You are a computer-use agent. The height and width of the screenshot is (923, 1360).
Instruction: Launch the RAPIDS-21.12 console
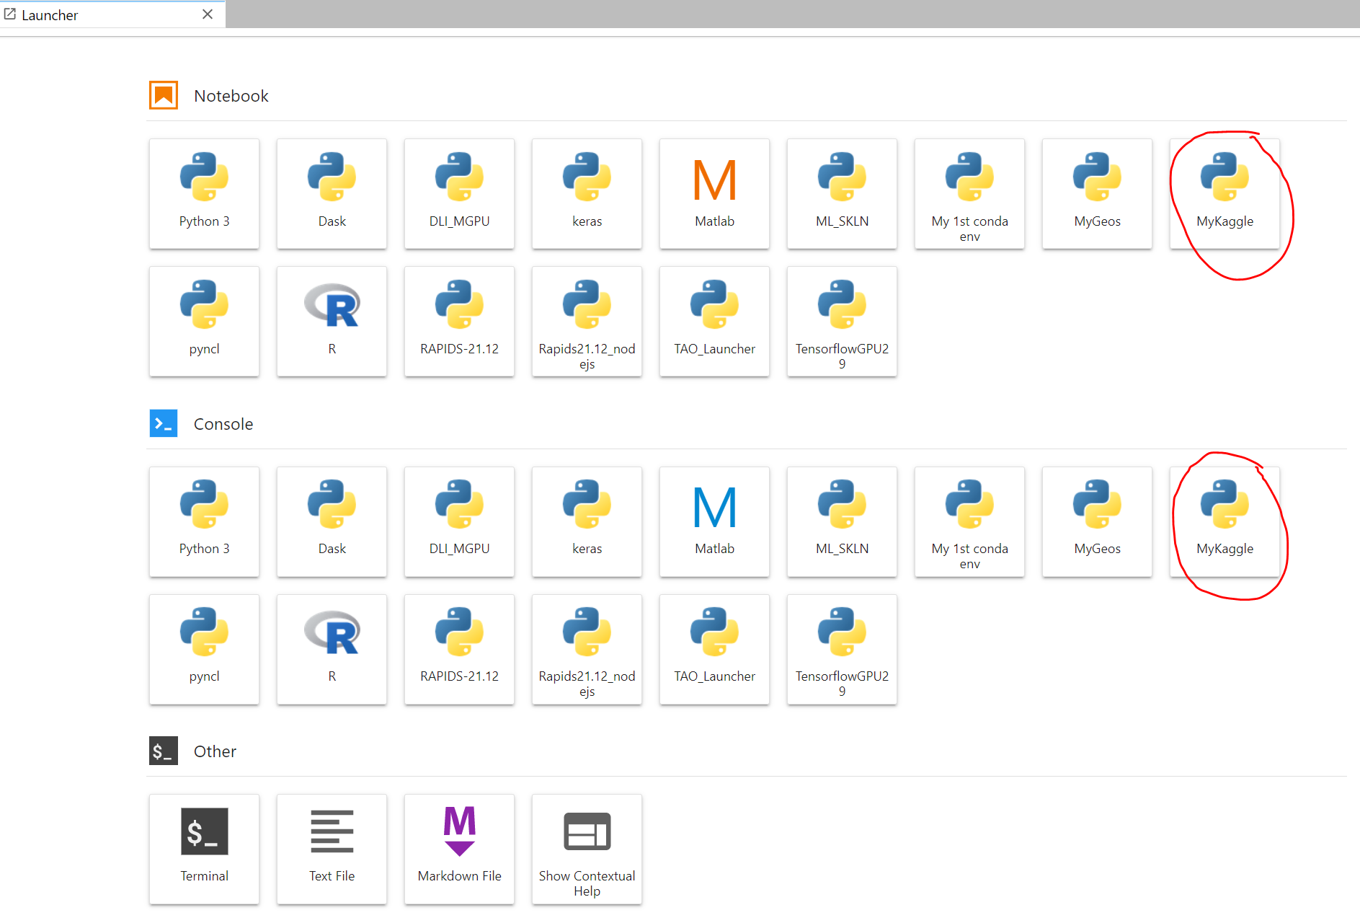pyautogui.click(x=459, y=649)
